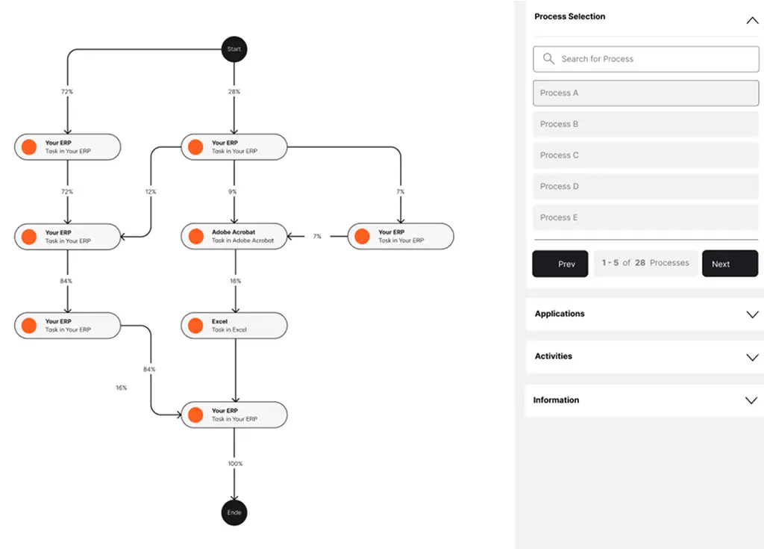Expand the Applications section
This screenshot has height=549, width=764.
[x=751, y=314]
